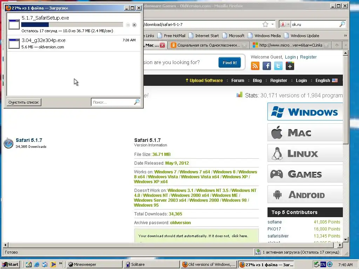The width and height of the screenshot is (359, 269).
Task: Close the Mac tab with the red X
Action: pyautogui.click(x=162, y=45)
